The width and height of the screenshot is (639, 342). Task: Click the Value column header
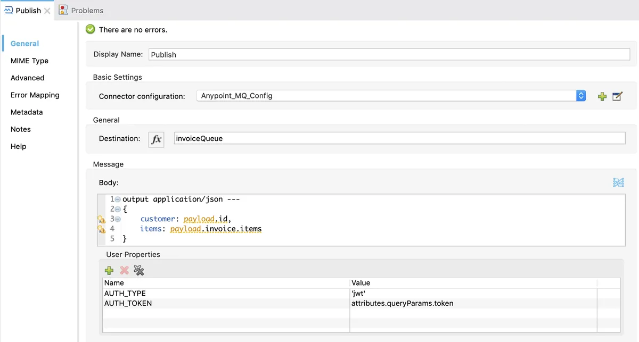[473, 283]
